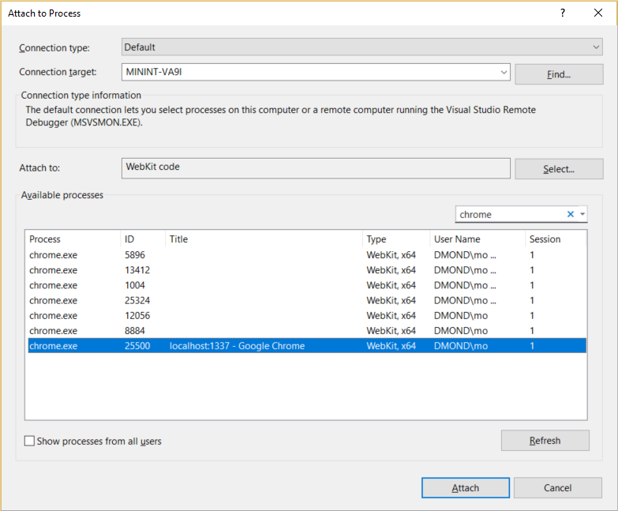Click the Cancel button
Screen dimensions: 618x511
(x=557, y=488)
